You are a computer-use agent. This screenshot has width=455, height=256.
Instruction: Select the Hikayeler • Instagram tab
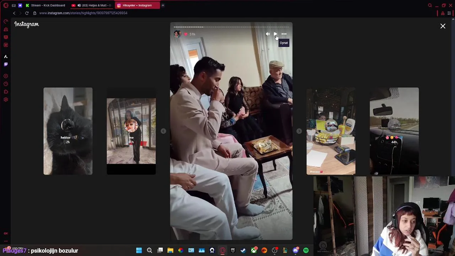[x=137, y=5]
